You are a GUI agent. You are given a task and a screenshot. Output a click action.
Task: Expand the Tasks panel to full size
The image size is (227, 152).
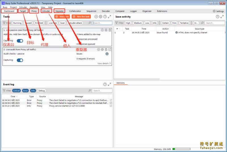point(110,17)
